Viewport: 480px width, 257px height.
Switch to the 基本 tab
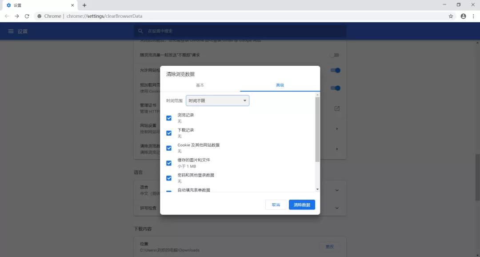tap(200, 85)
